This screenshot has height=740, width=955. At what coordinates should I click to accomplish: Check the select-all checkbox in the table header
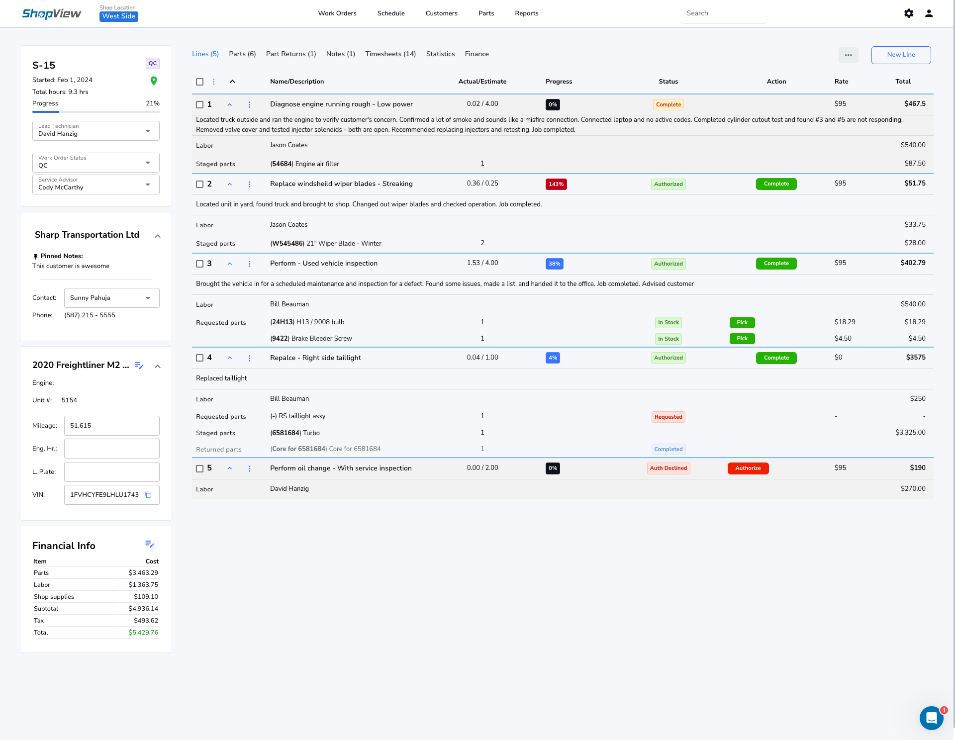point(199,82)
